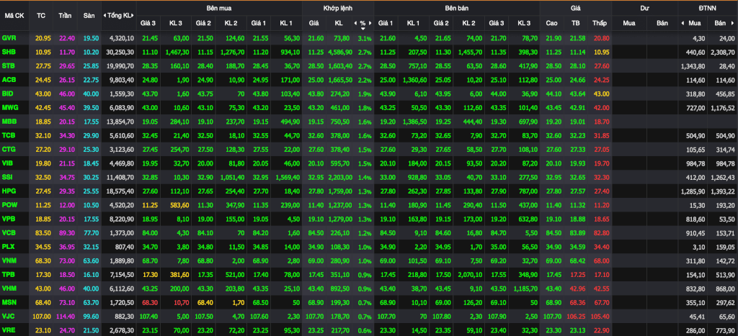This screenshot has height=336, width=738.
Task: Click the ĐTNN group header
Action: point(708,9)
